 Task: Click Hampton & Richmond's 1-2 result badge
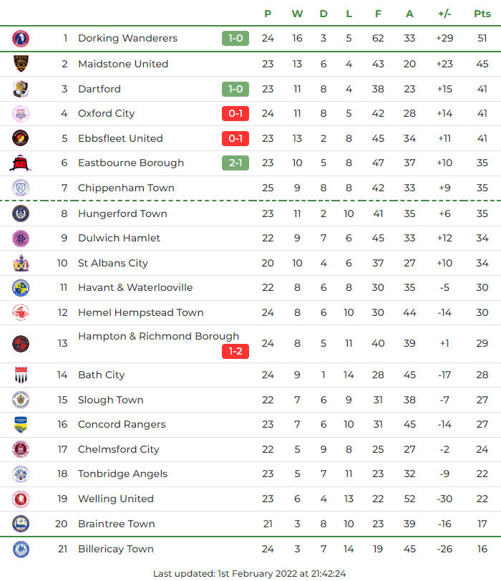235,352
